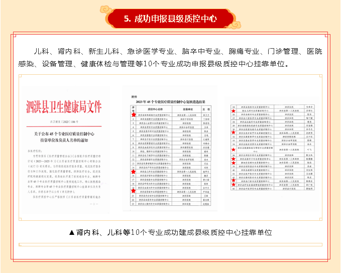Click the first red star in the middle table
Screen dimensions: 341x273
pyautogui.click(x=134, y=114)
